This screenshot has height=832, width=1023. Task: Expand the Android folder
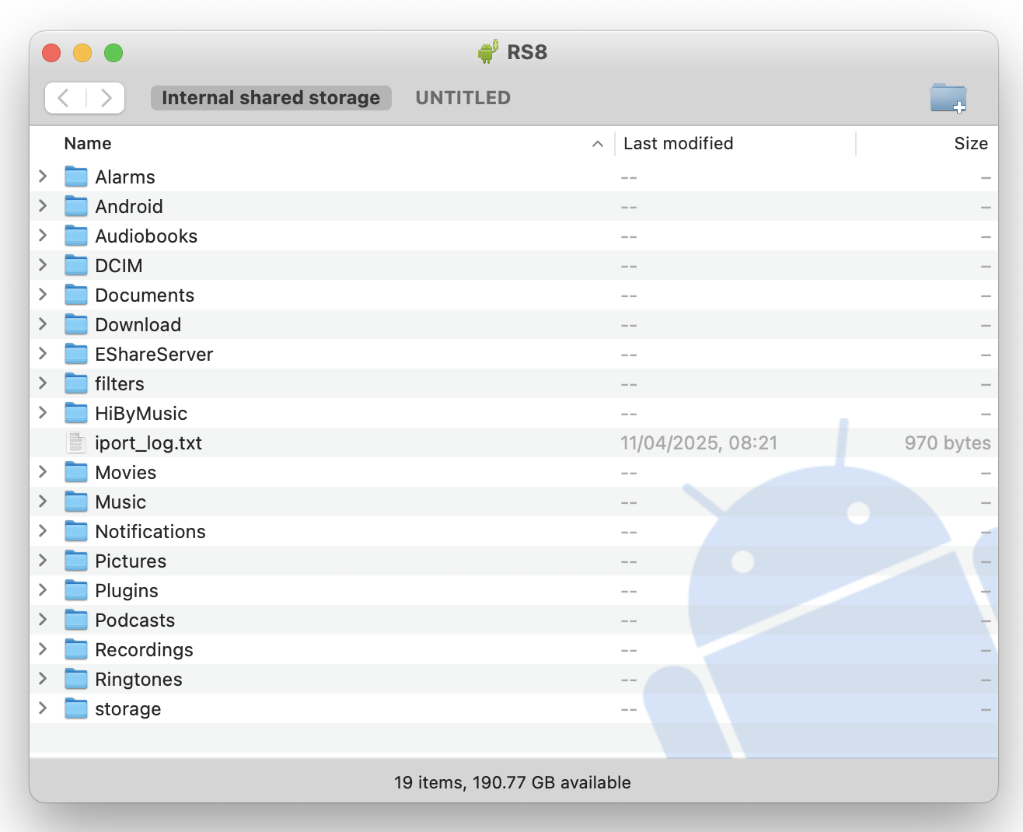[x=43, y=206]
